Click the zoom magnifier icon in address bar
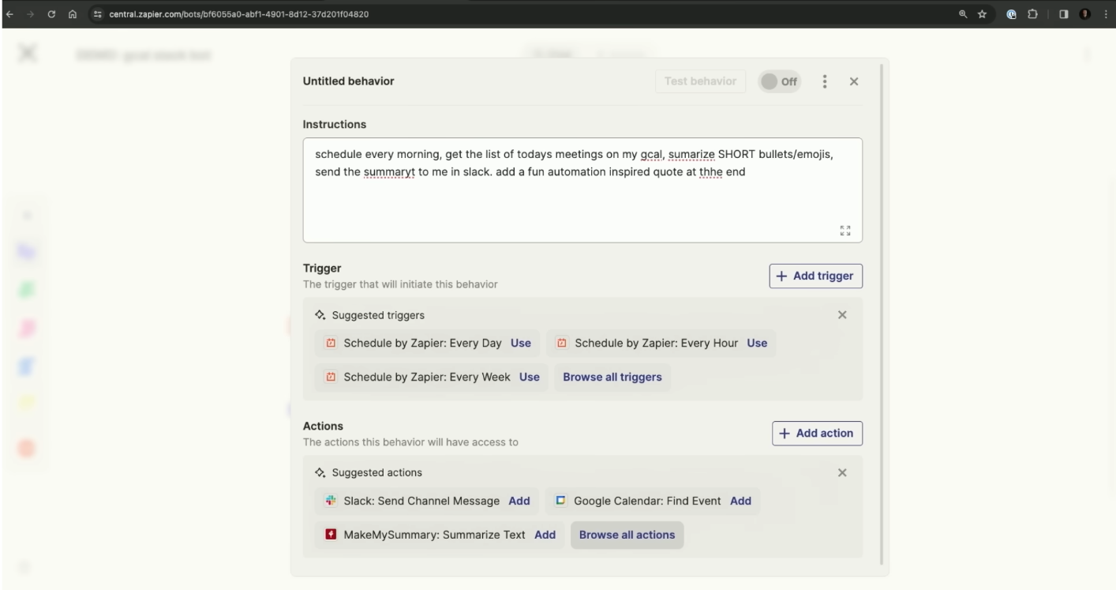 [x=964, y=14]
